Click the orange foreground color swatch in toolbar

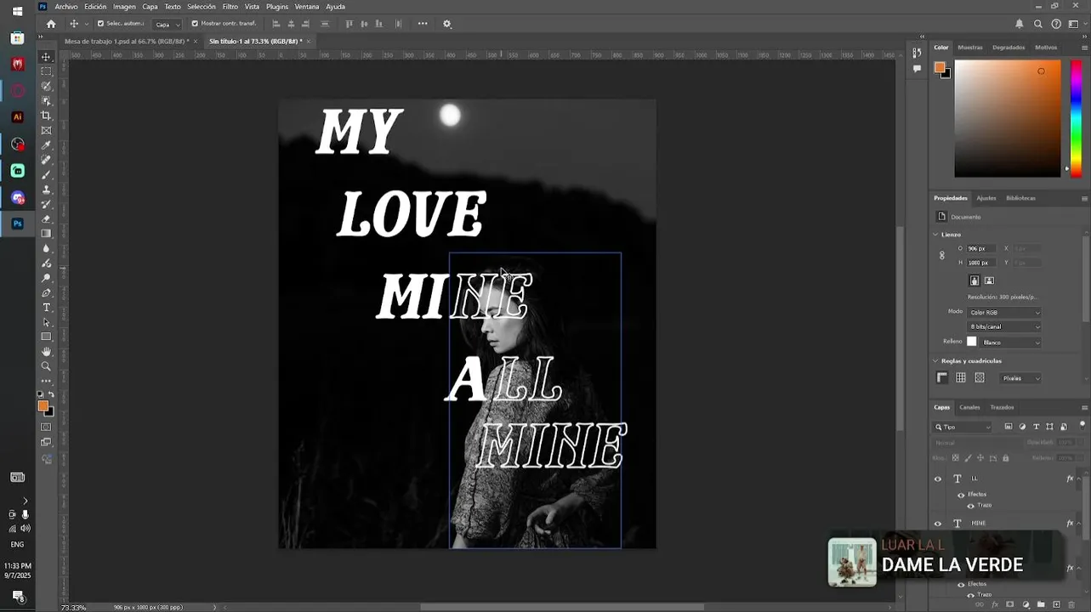point(43,406)
